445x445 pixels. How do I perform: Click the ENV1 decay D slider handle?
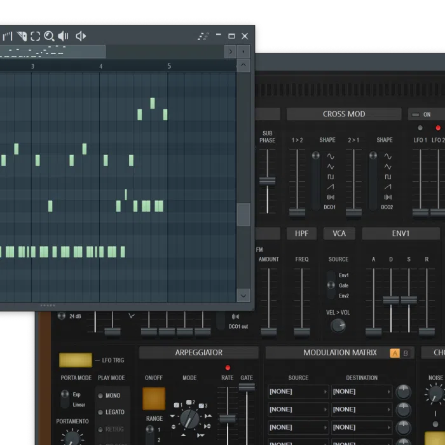(391, 299)
